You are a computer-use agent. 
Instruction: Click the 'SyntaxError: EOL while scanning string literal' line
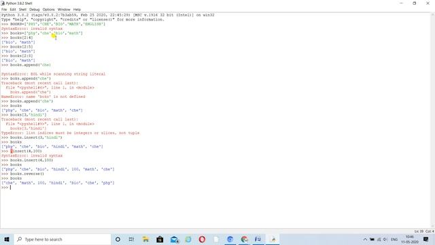[53, 74]
